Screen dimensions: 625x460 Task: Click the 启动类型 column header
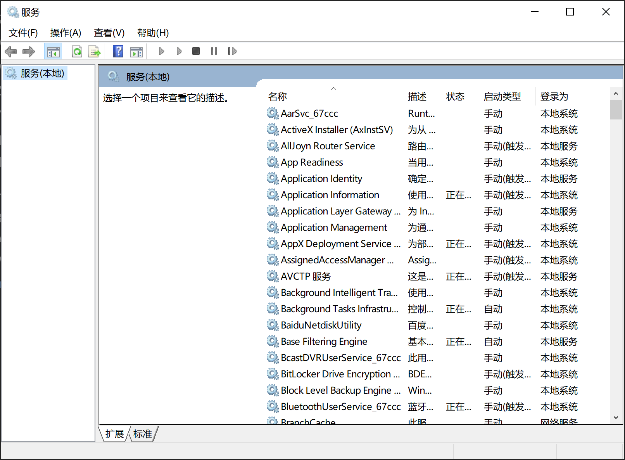(x=502, y=96)
